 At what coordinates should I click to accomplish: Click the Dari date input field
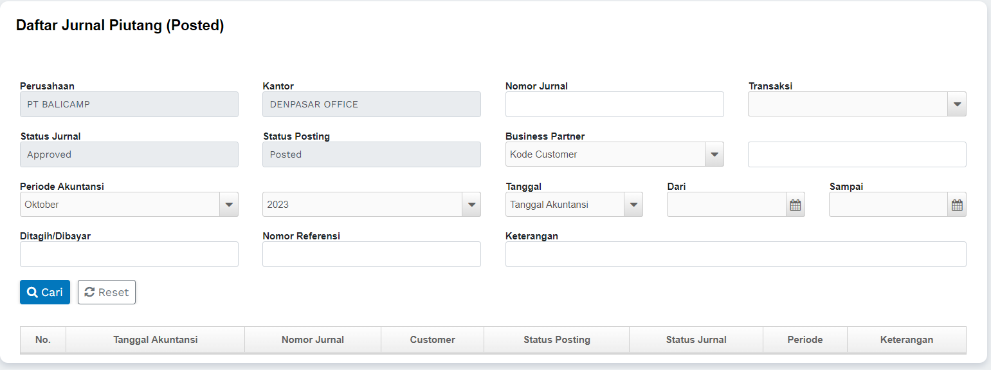click(726, 205)
